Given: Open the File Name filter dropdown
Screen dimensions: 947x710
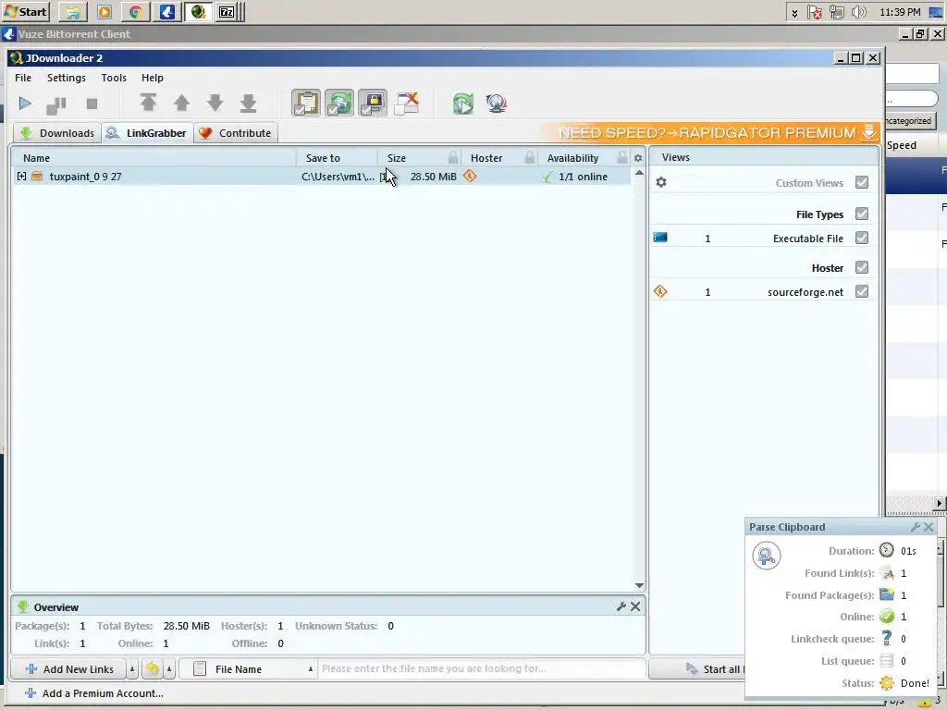Looking at the screenshot, I should (248, 669).
